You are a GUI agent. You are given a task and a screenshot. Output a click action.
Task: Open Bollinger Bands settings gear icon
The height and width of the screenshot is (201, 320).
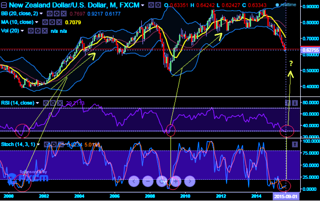tap(57, 13)
